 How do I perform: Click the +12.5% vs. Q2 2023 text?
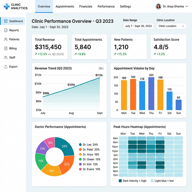coord(51,54)
